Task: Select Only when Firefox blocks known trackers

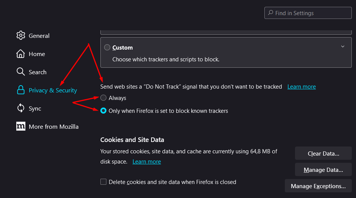Action: pos(103,111)
